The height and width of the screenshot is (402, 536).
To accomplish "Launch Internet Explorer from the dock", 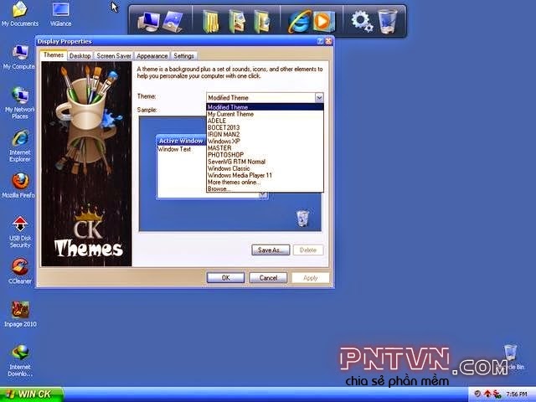I will [299, 22].
